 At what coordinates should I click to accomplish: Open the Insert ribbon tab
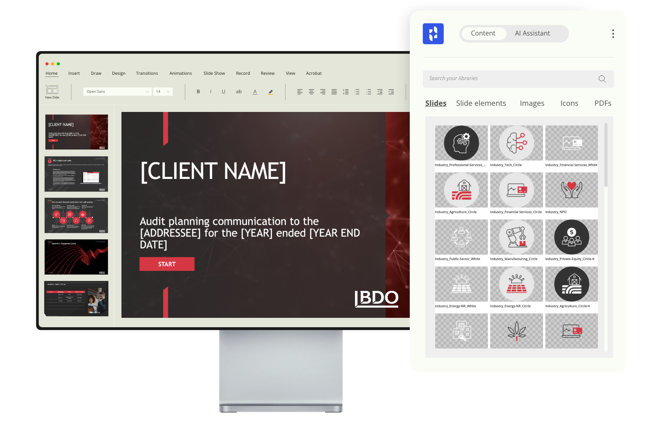[74, 74]
